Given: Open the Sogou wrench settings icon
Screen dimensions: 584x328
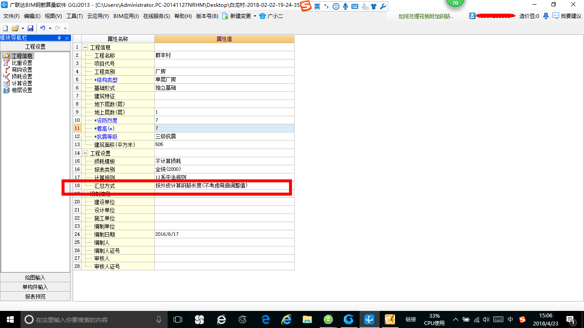Looking at the screenshot, I should click(383, 6).
